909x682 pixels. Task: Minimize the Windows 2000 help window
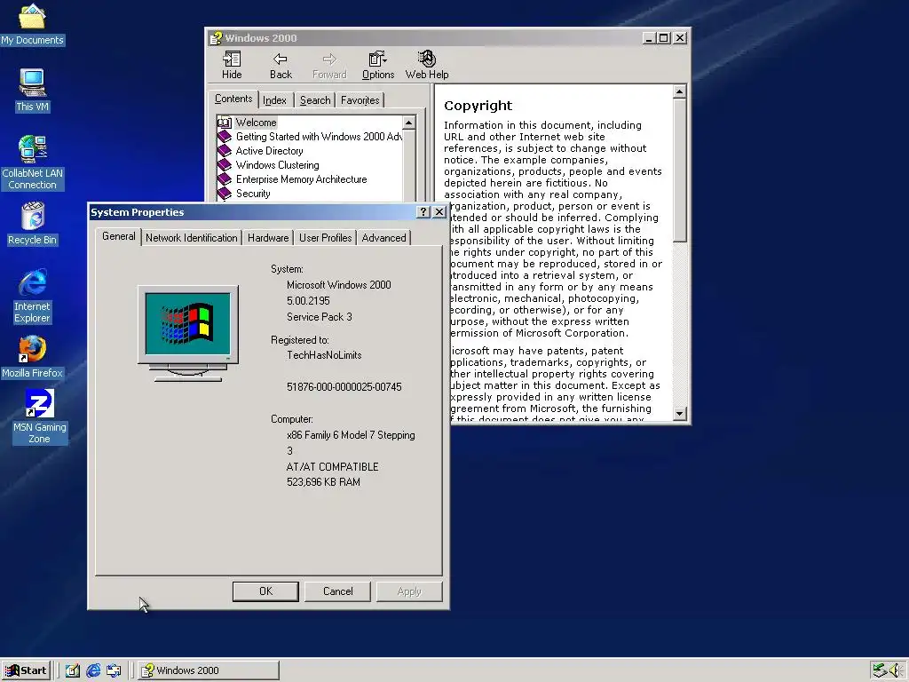click(649, 38)
